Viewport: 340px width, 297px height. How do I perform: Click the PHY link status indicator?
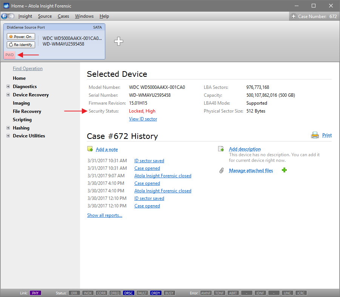click(35, 293)
